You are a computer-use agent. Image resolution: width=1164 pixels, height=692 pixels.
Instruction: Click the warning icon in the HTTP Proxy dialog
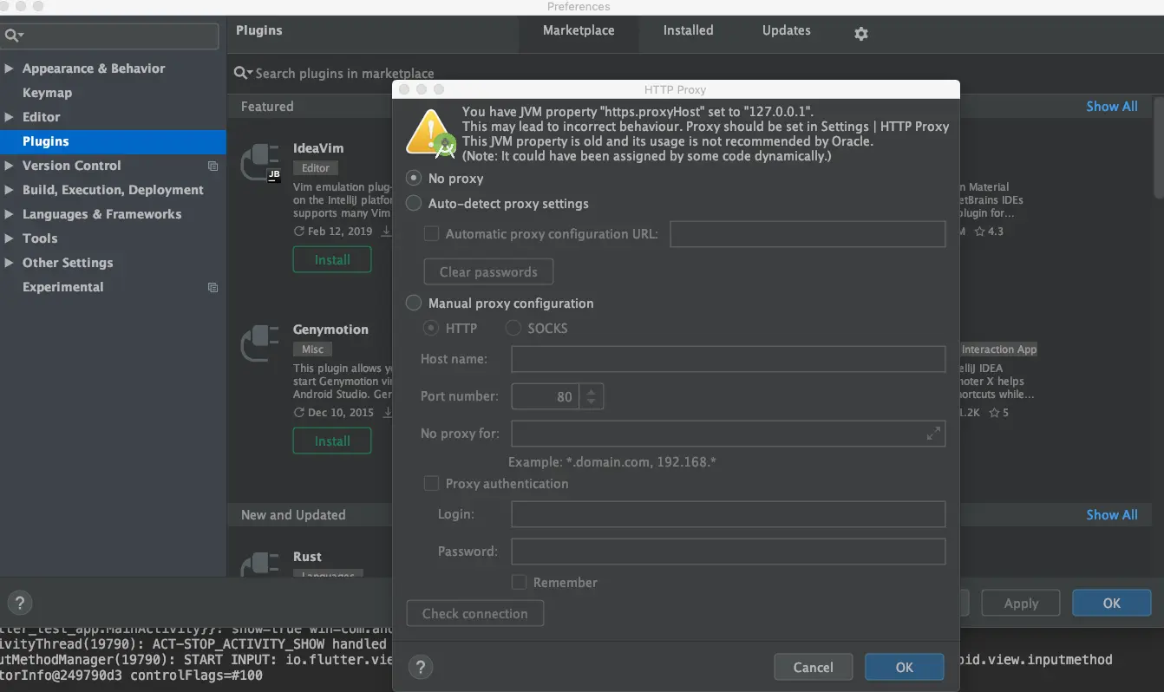(x=431, y=133)
